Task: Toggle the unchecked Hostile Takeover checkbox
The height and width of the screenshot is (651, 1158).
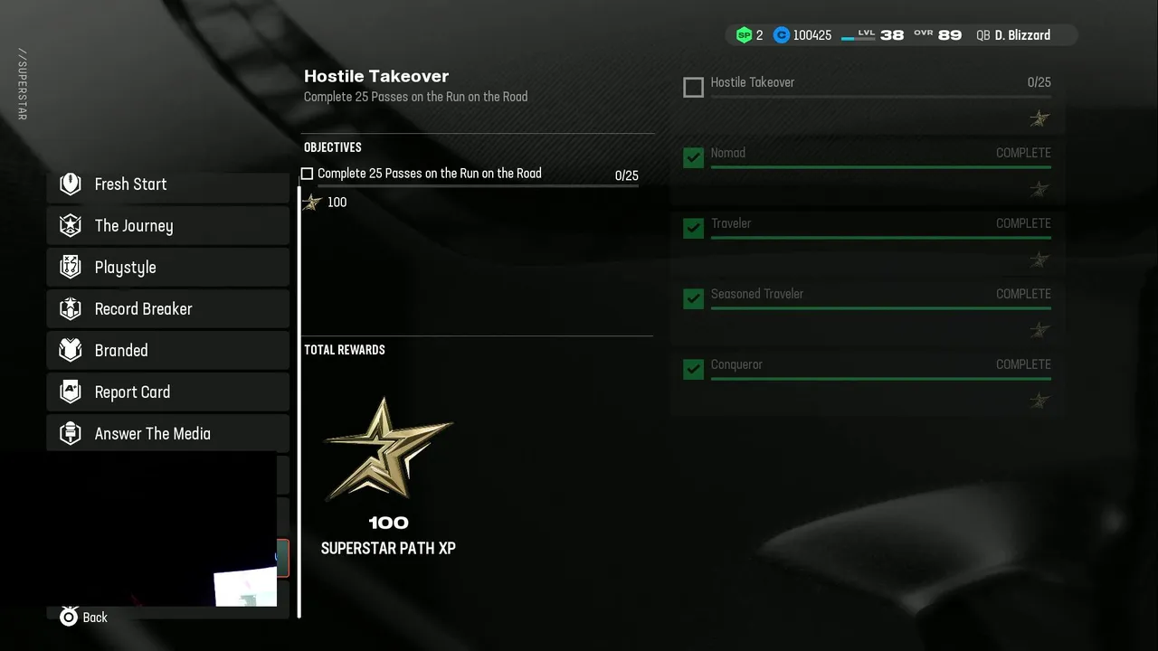Action: (x=693, y=88)
